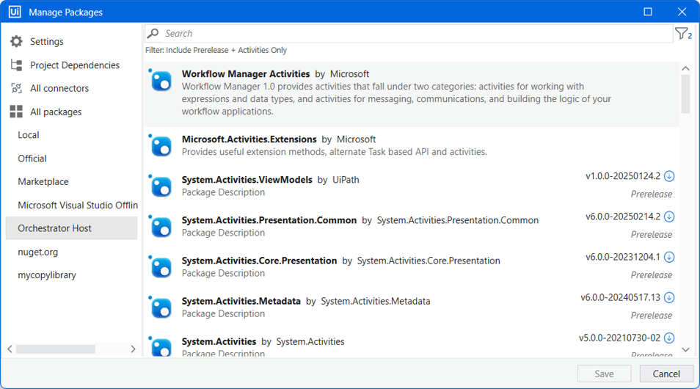The image size is (700, 389).
Task: Open the filter options funnel icon
Action: tap(683, 34)
